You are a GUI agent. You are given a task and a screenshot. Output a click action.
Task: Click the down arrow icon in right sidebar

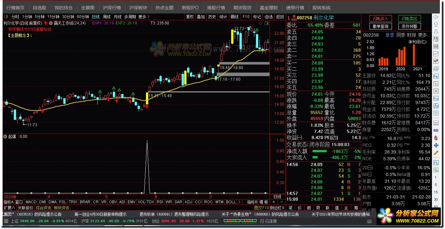(436, 32)
